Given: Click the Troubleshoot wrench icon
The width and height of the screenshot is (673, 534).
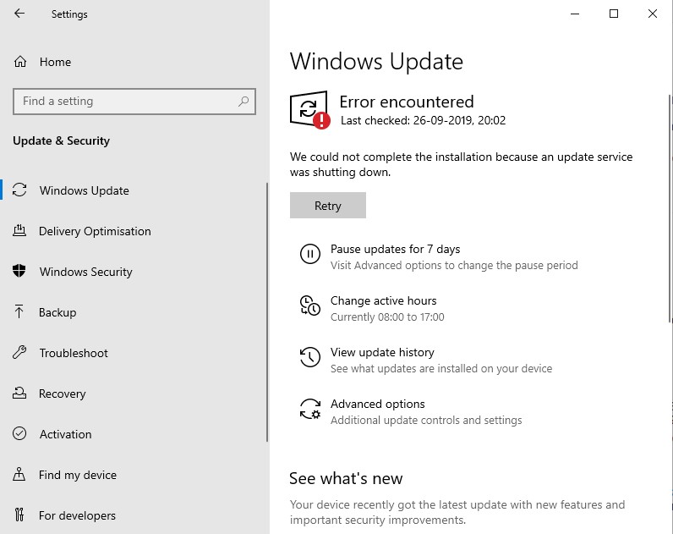Looking at the screenshot, I should (x=19, y=352).
